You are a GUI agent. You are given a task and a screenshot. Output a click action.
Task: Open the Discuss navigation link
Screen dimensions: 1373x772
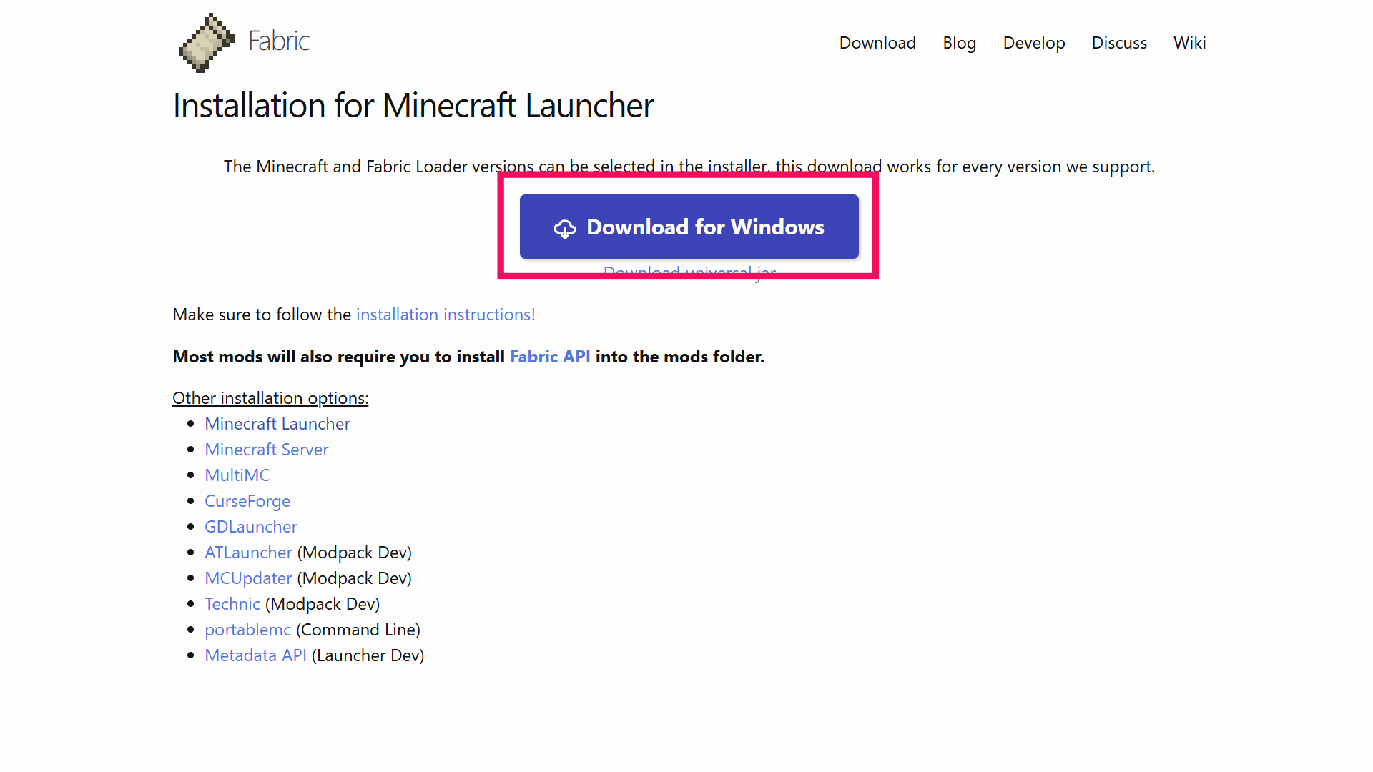[x=1119, y=43]
